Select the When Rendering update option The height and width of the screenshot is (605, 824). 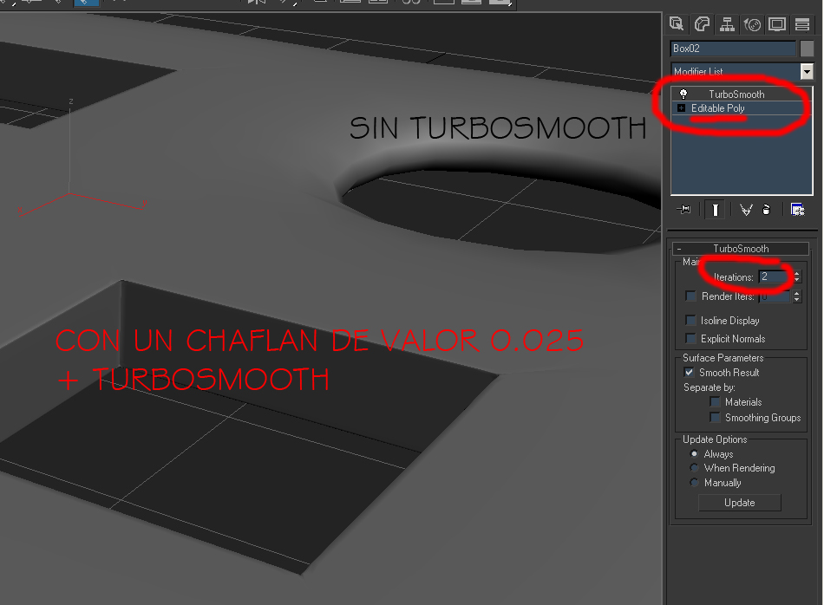(694, 468)
